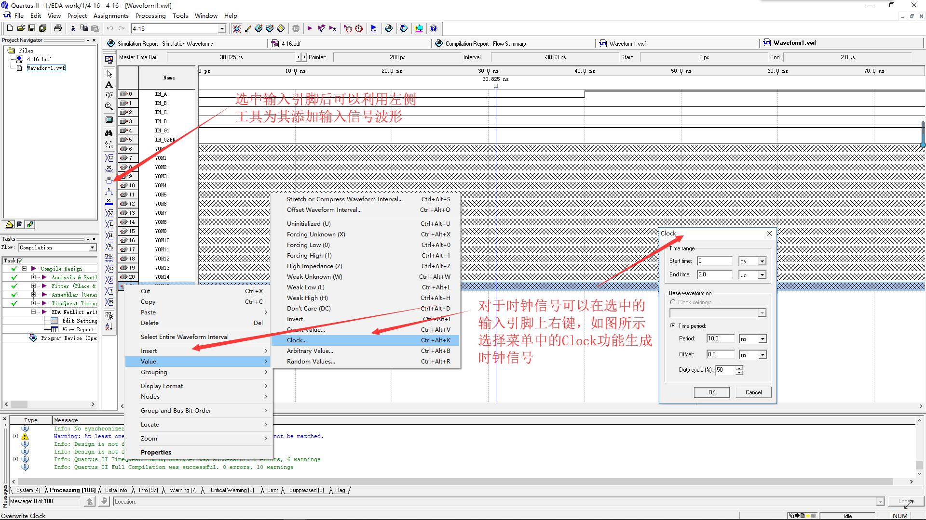Click the High Impedance (Z) tool icon
This screenshot has height=520, width=926.
click(109, 202)
